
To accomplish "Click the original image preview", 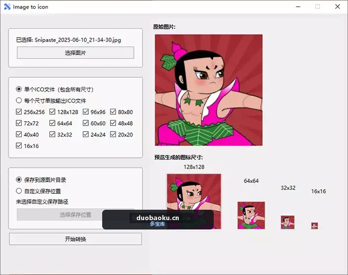I will [x=209, y=90].
